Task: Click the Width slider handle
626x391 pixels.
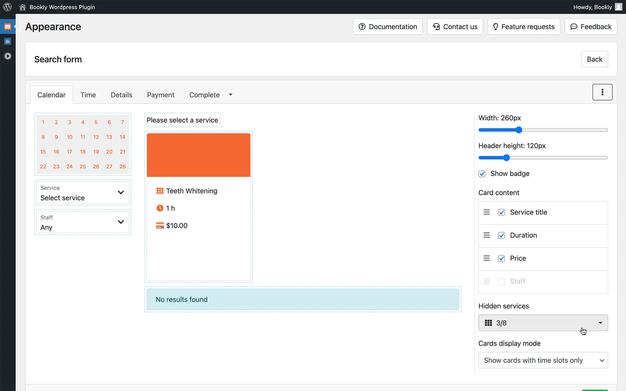Action: pos(519,130)
